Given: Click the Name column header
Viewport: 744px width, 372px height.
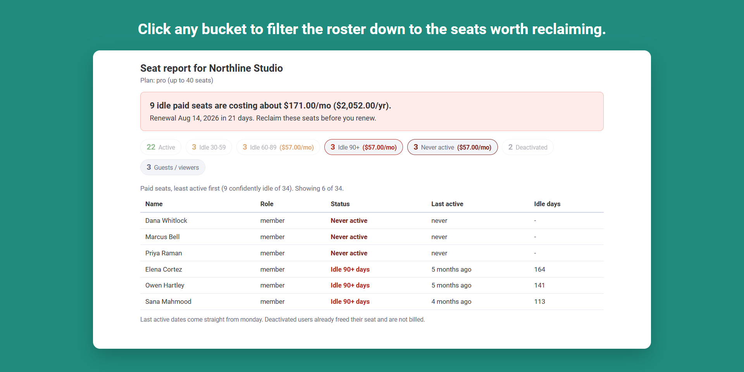Looking at the screenshot, I should point(154,204).
